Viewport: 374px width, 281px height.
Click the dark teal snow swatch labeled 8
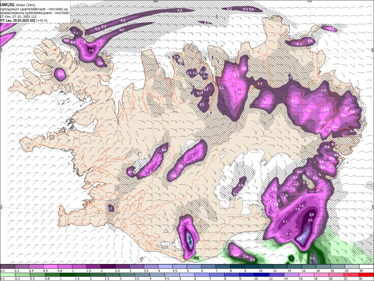pyautogui.click(x=237, y=267)
